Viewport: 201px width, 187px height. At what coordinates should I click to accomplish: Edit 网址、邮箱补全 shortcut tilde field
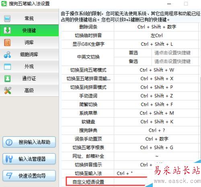(156, 156)
